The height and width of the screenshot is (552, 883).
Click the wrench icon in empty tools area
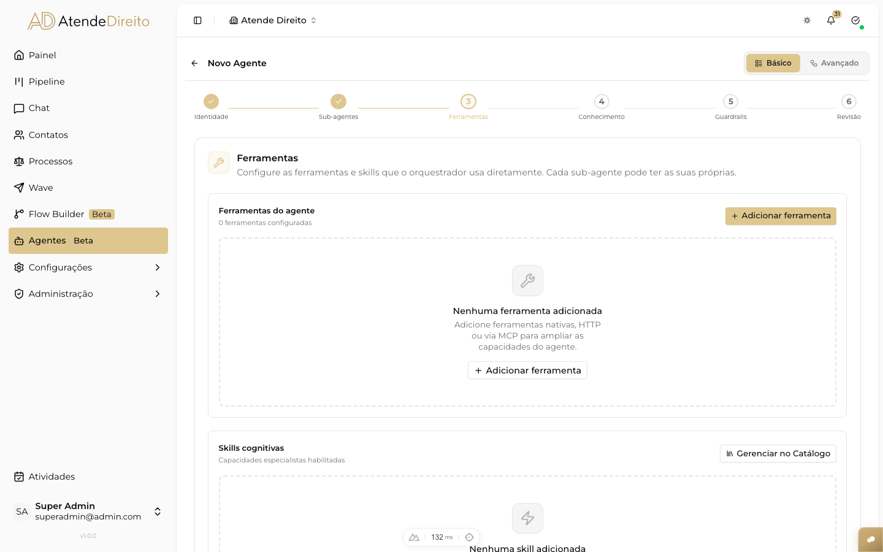tap(527, 280)
